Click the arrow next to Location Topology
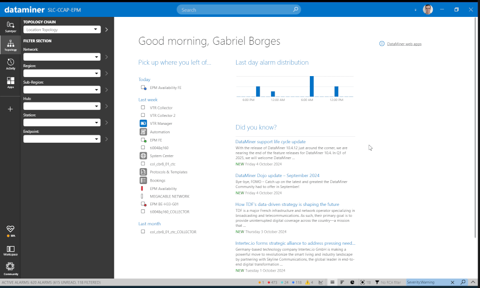This screenshot has height=288, width=480. 106,30
